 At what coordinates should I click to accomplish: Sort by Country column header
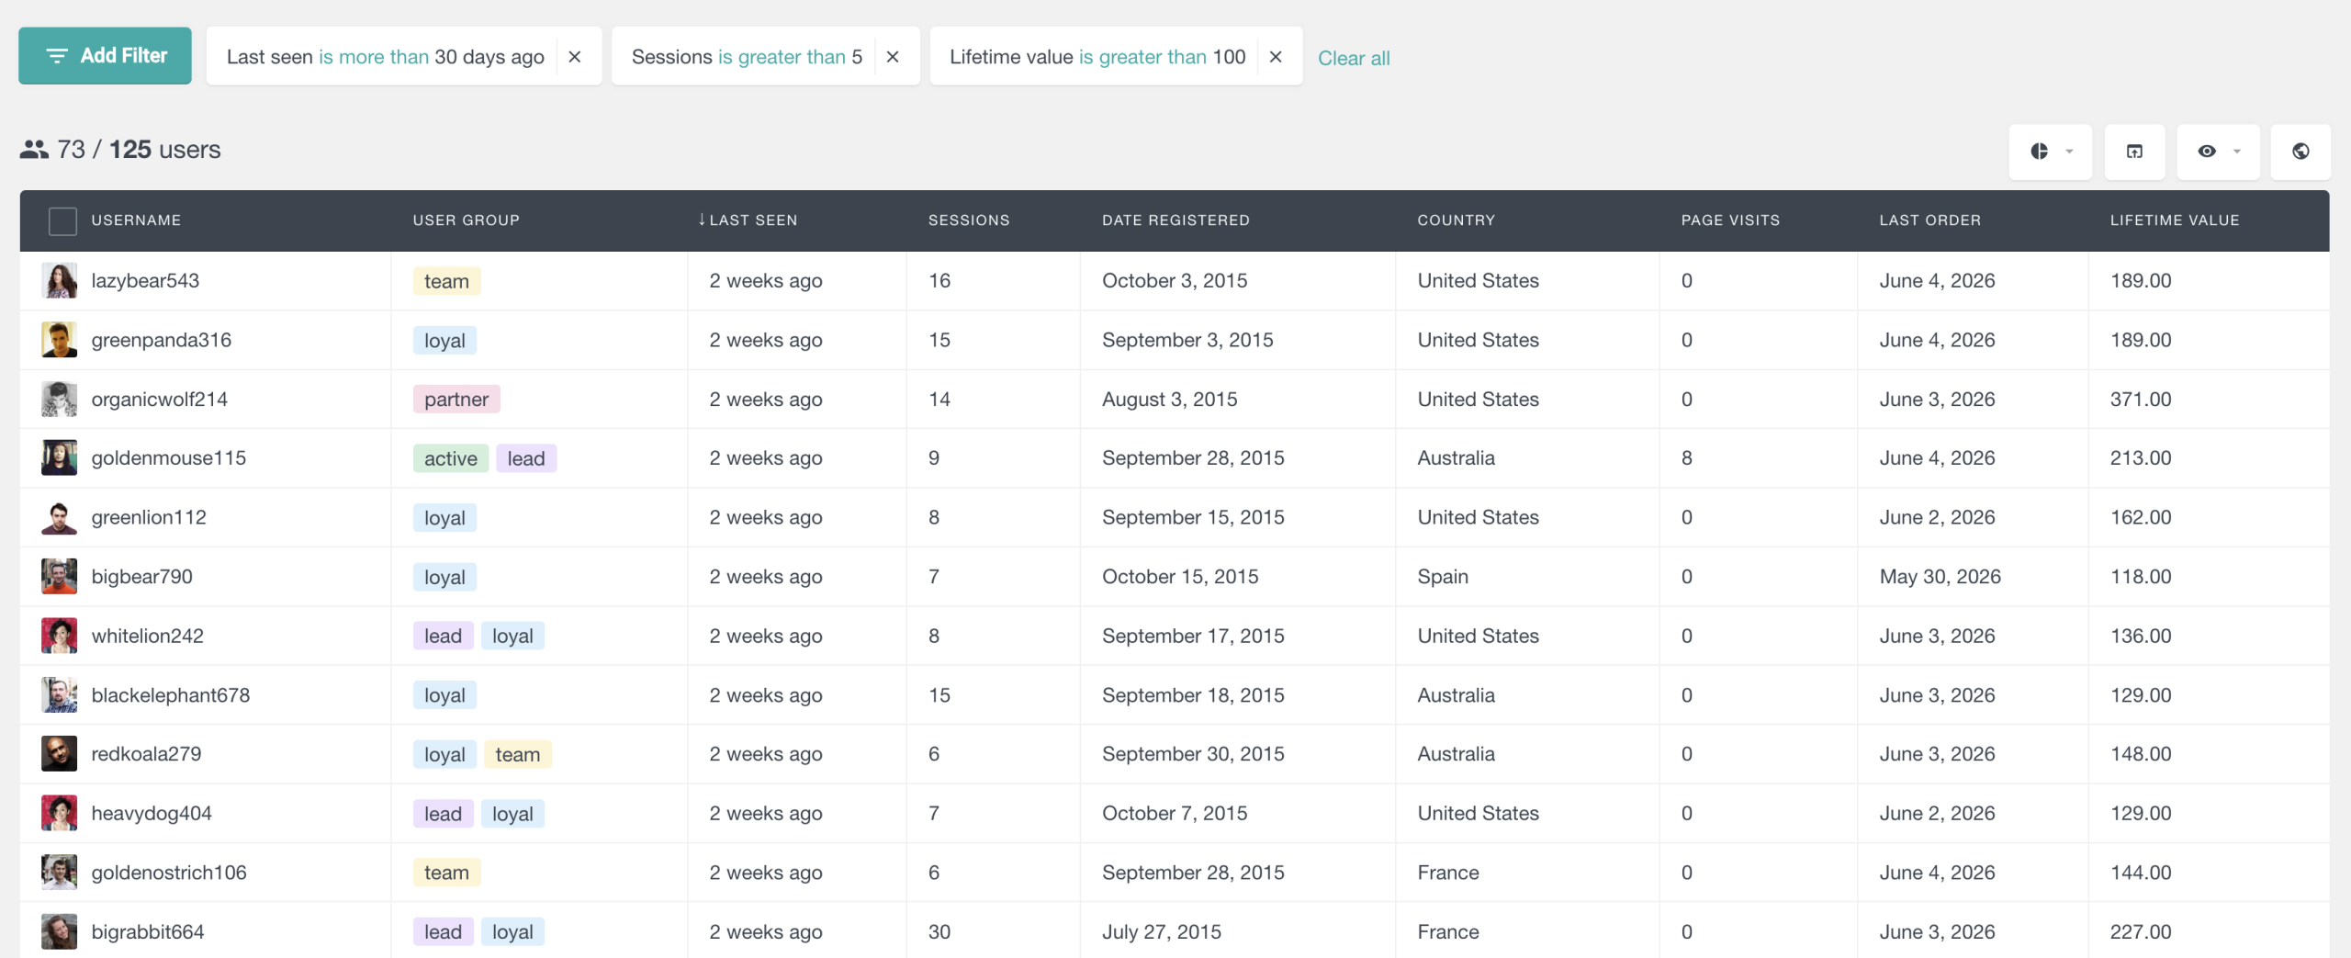(1456, 220)
